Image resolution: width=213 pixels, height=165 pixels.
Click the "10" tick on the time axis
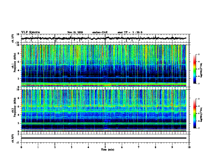[189, 147]
